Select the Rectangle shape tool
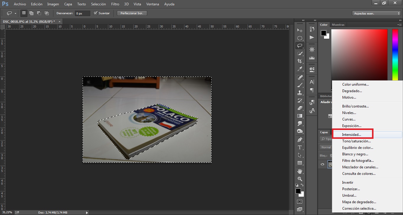The width and height of the screenshot is (403, 215). click(300, 163)
